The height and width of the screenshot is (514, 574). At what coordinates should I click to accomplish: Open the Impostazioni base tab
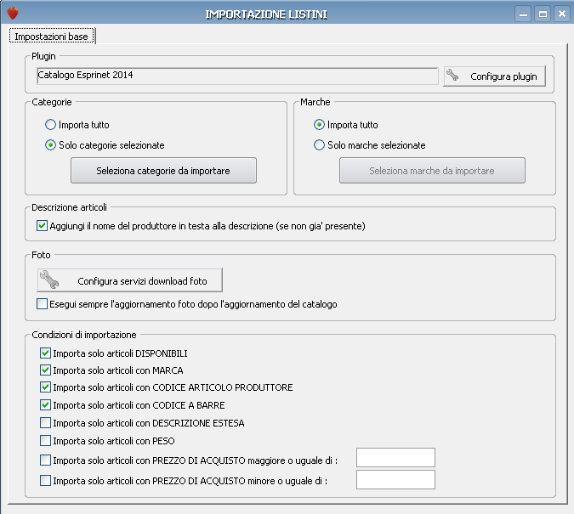coord(52,37)
